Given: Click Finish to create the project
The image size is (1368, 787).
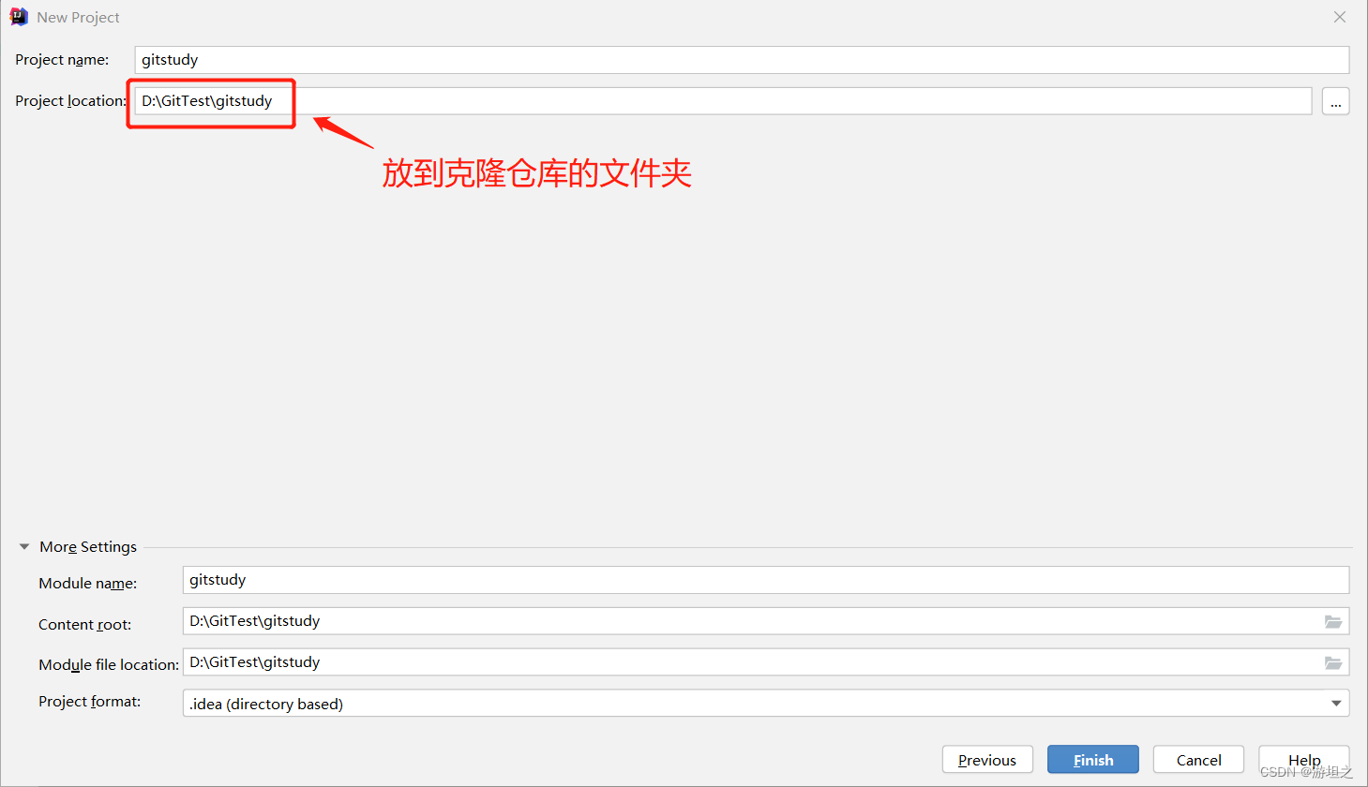Looking at the screenshot, I should pos(1093,760).
